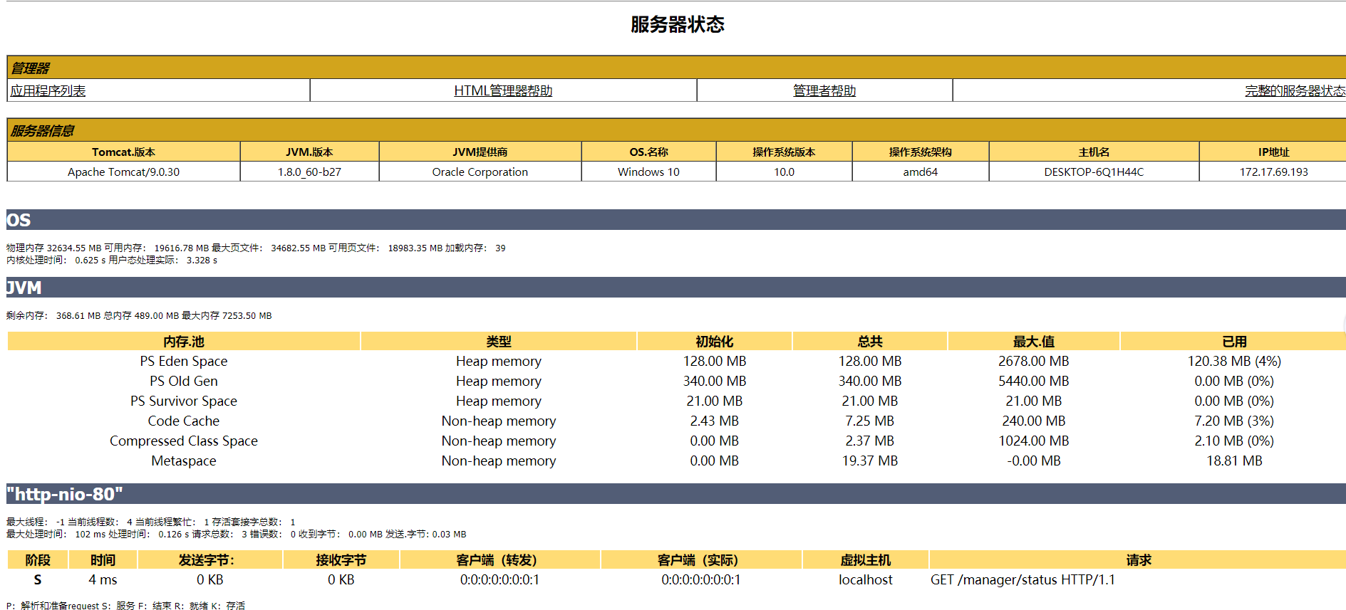Image resolution: width=1346 pixels, height=610 pixels.
Task: Select the Oracle Corporation cell
Action: (480, 172)
